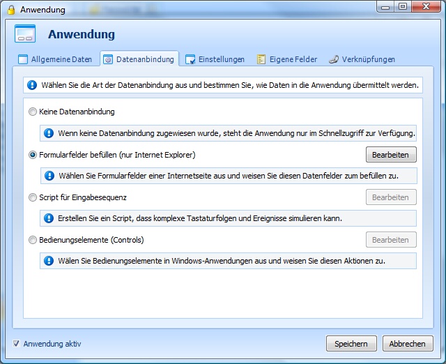Click info icon beside 'Wählen Sie Formularfelder'
This screenshot has height=364, width=446.
tap(49, 176)
